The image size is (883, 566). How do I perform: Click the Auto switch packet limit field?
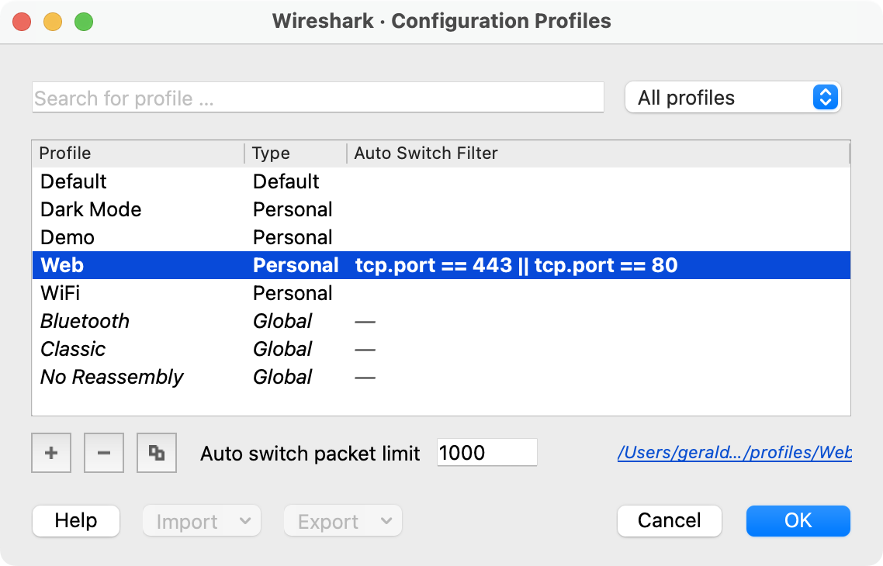click(487, 453)
